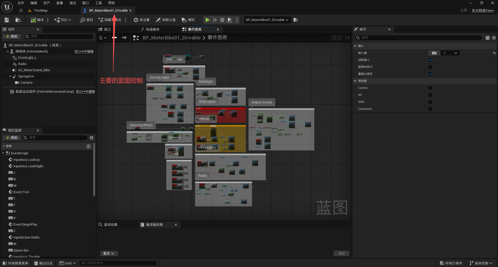This screenshot has width=498, height=267.
Task: Open the Diff (对比) dropdown
Action: 63,20
